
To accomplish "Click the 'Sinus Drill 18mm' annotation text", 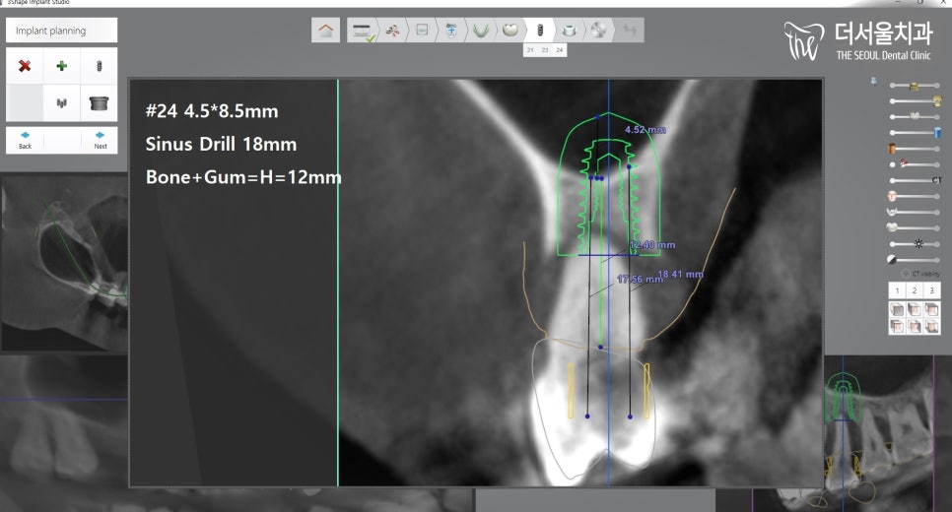I will [x=221, y=145].
